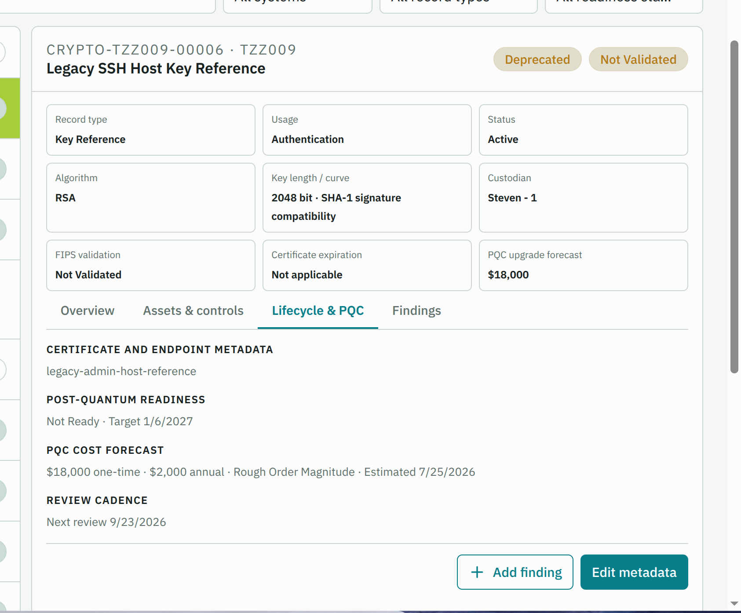
Task: Click the 'PQC COST FORECAST' heading
Action: [105, 450]
